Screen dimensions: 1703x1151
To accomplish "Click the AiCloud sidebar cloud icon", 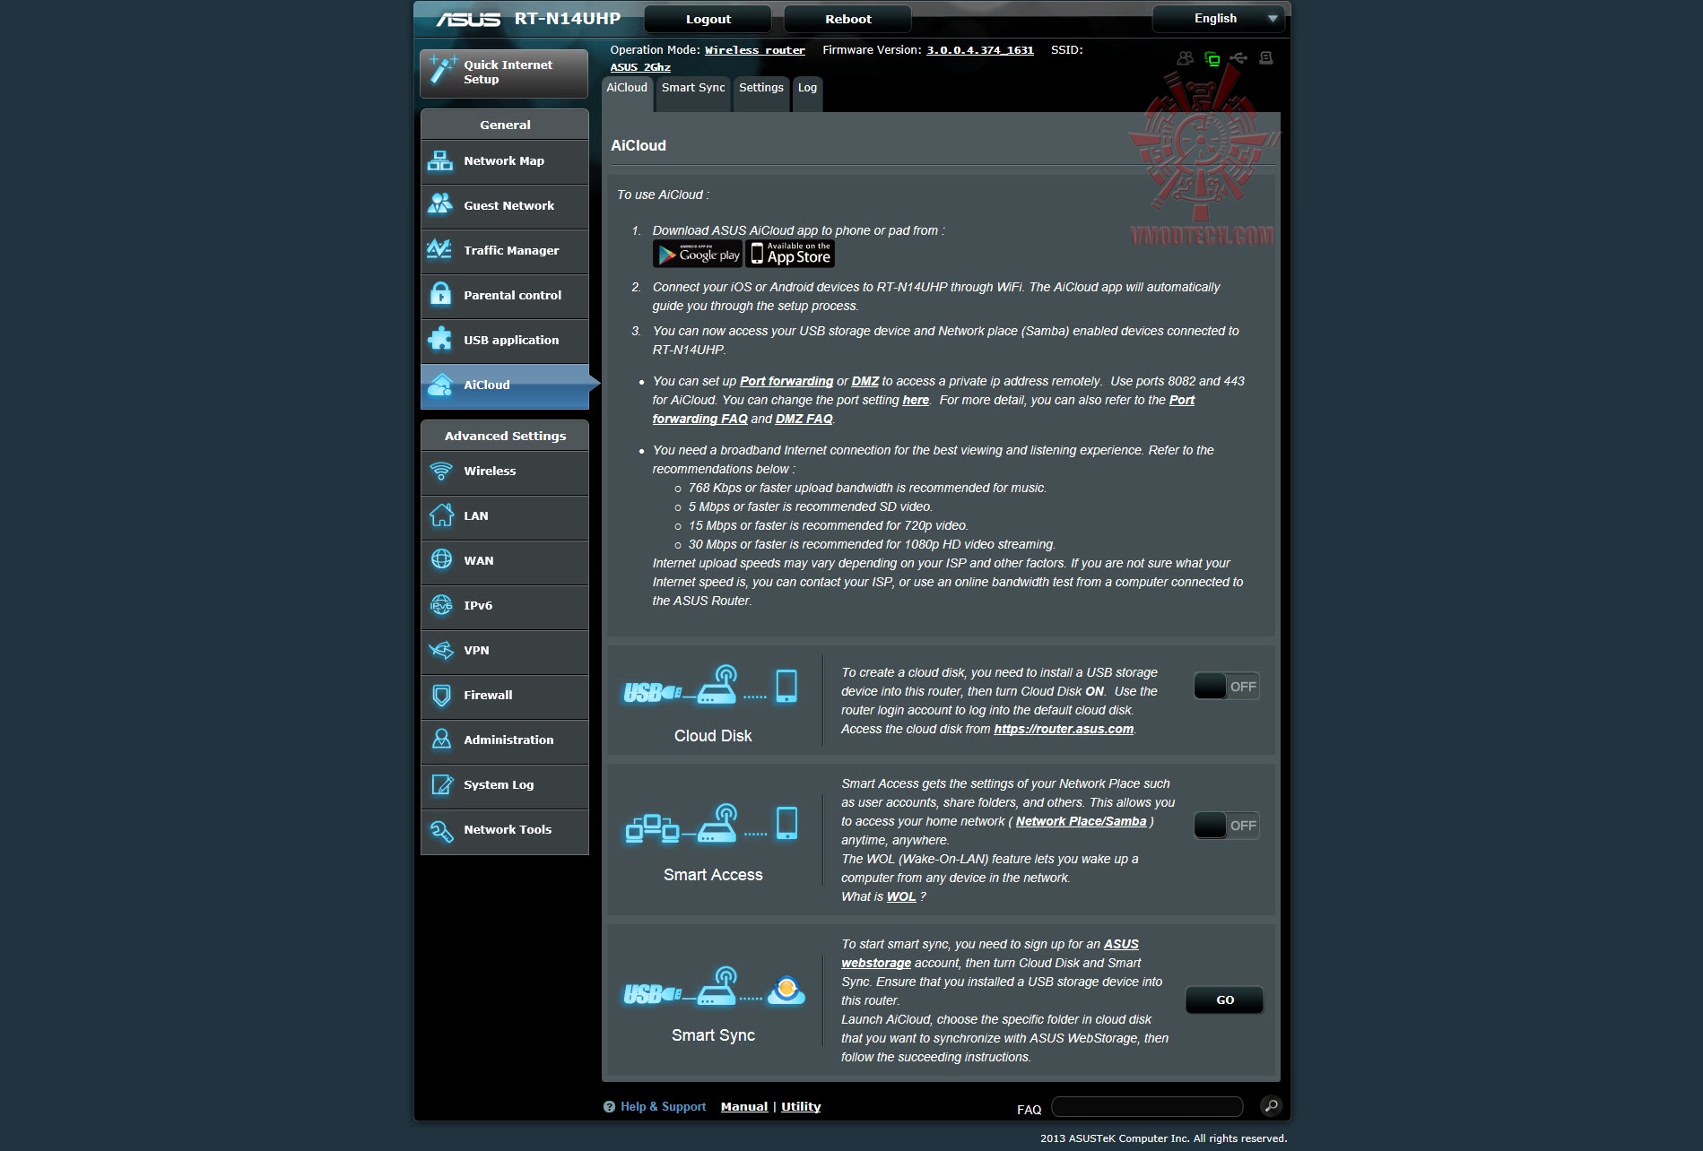I will point(440,385).
